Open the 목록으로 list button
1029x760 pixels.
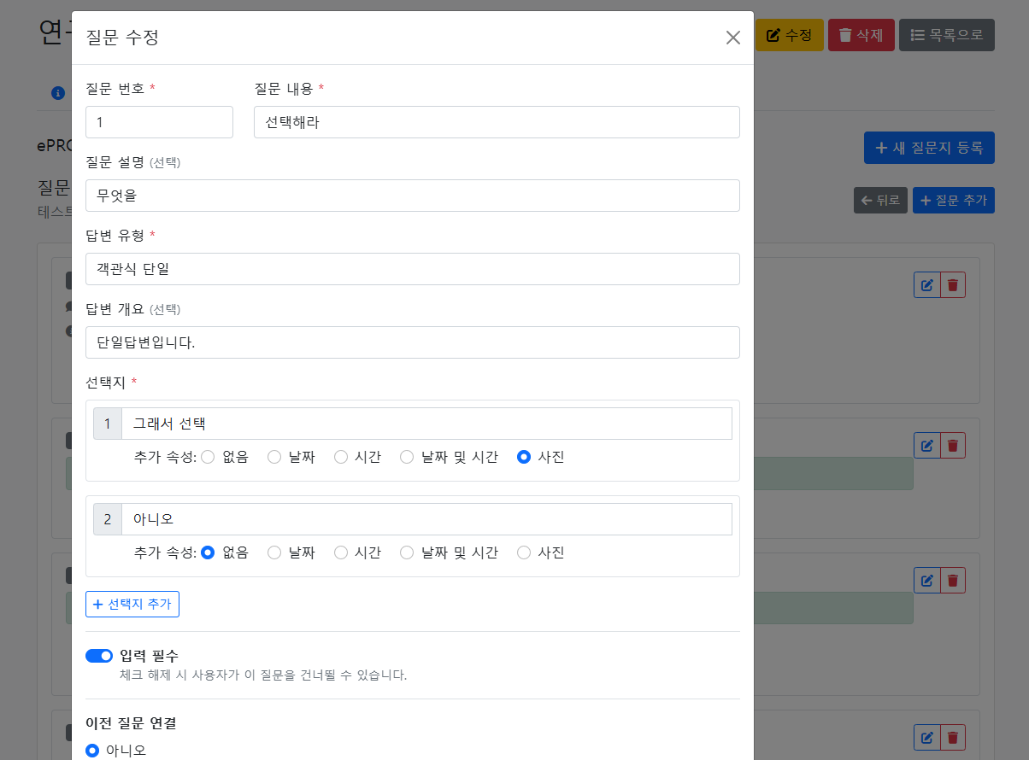946,35
